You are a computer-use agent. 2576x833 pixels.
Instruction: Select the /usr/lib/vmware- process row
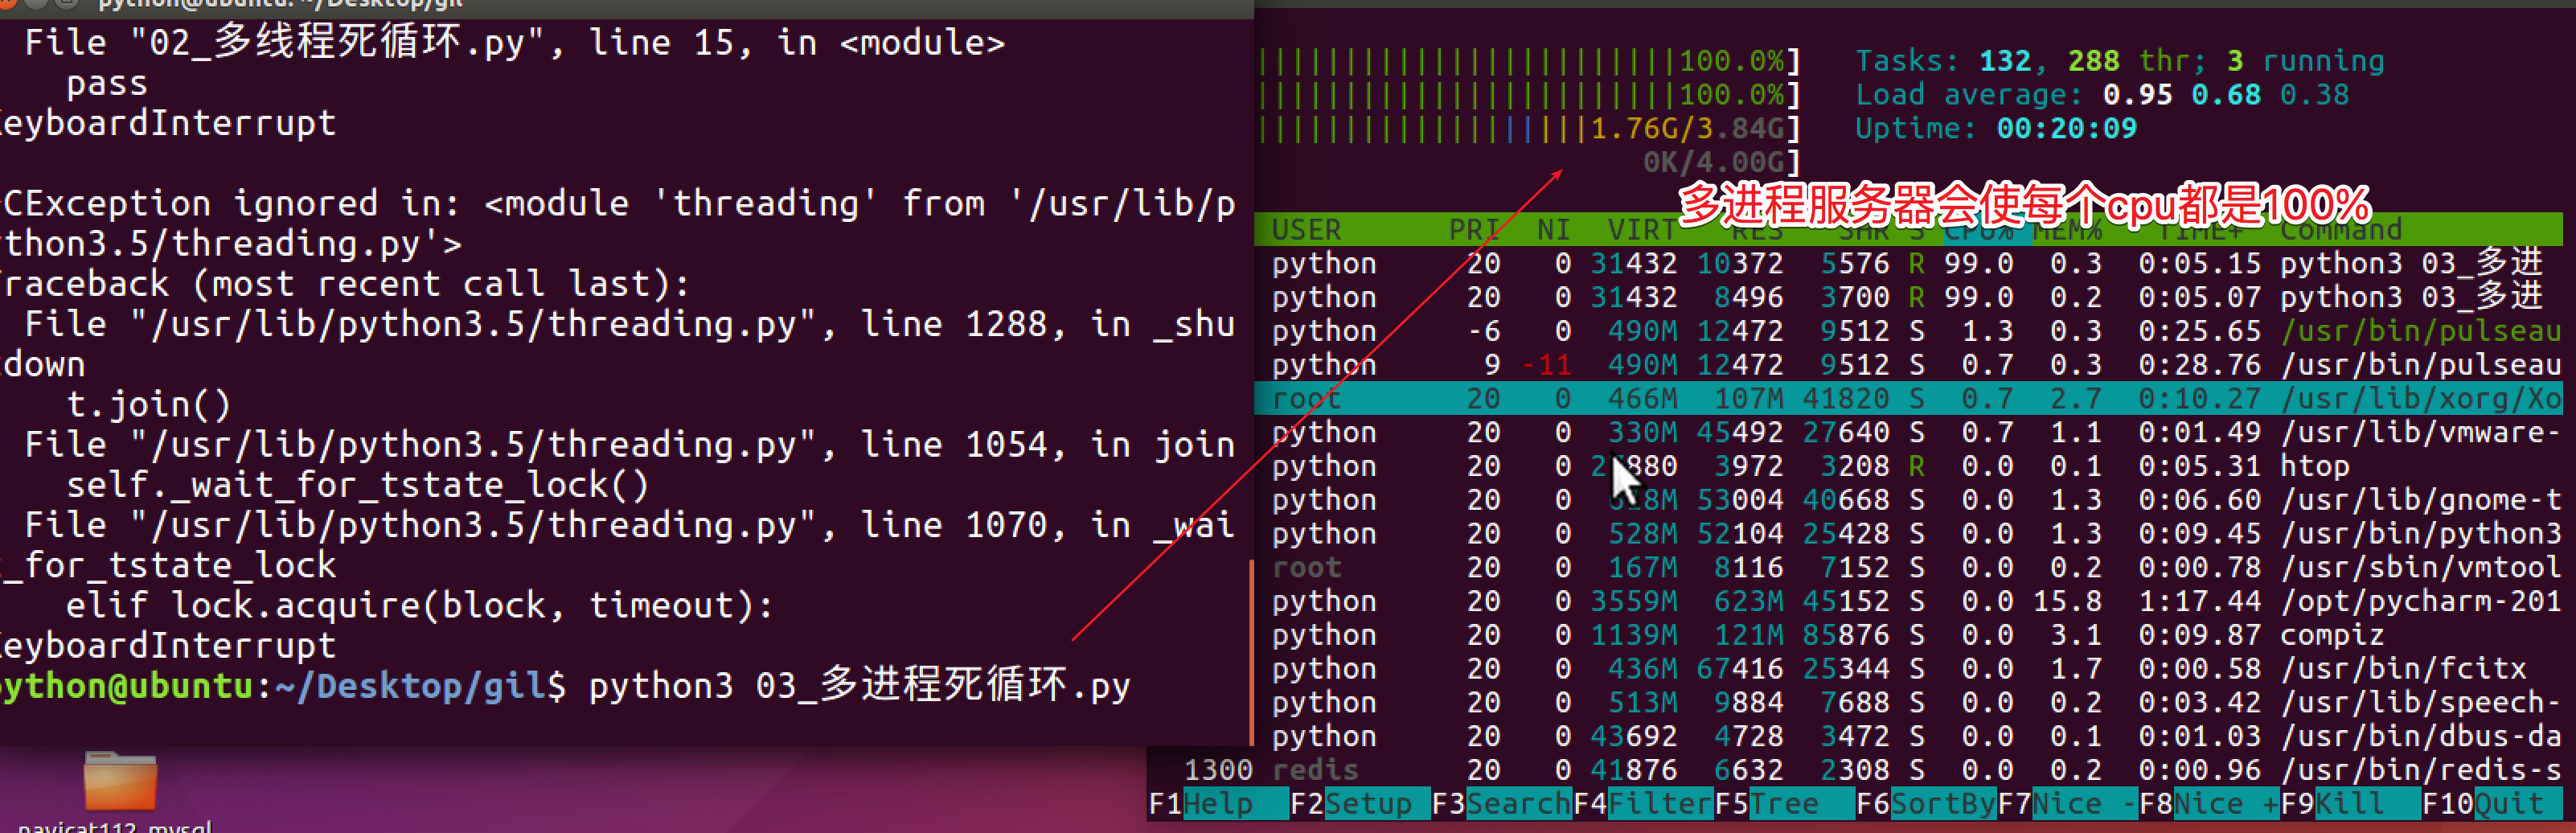[x=1908, y=432]
